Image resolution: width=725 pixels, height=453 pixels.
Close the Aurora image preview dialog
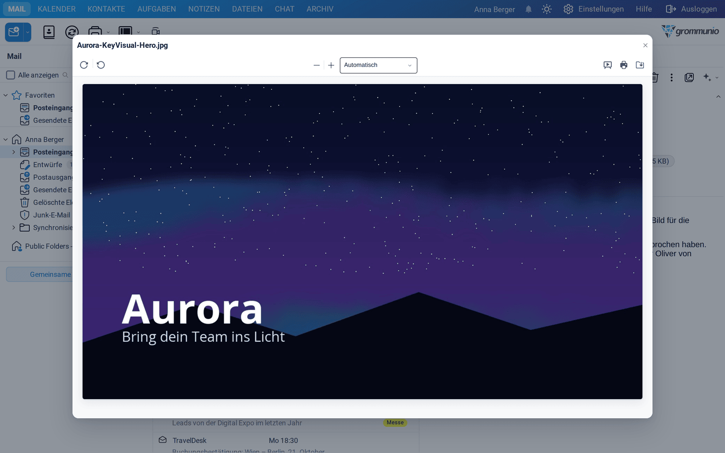click(645, 45)
